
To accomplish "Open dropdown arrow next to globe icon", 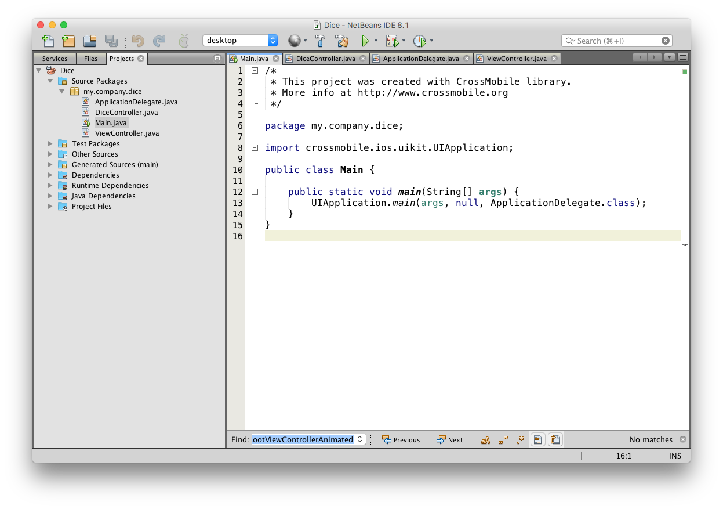I will click(x=306, y=41).
